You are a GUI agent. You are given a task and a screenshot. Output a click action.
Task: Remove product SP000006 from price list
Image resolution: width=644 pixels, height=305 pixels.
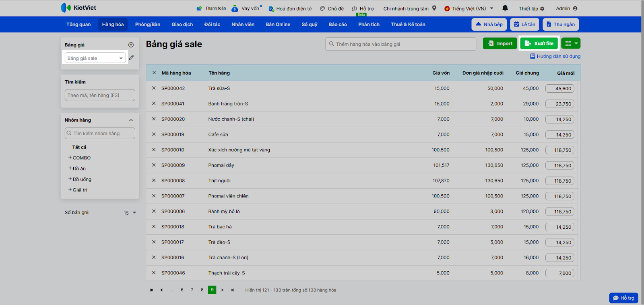pos(154,211)
